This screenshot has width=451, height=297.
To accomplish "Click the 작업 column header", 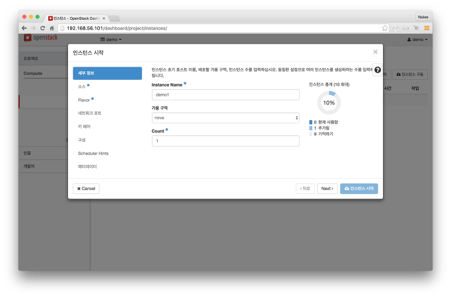I will pyautogui.click(x=415, y=88).
